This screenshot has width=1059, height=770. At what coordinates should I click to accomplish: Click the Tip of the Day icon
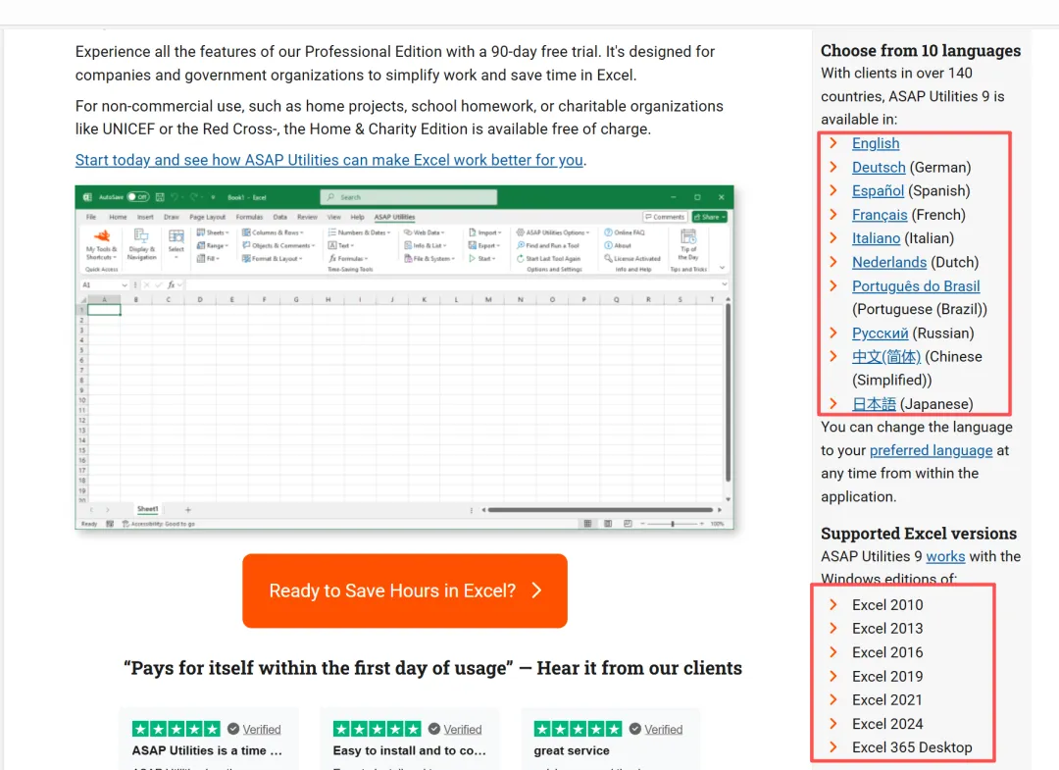pyautogui.click(x=688, y=244)
